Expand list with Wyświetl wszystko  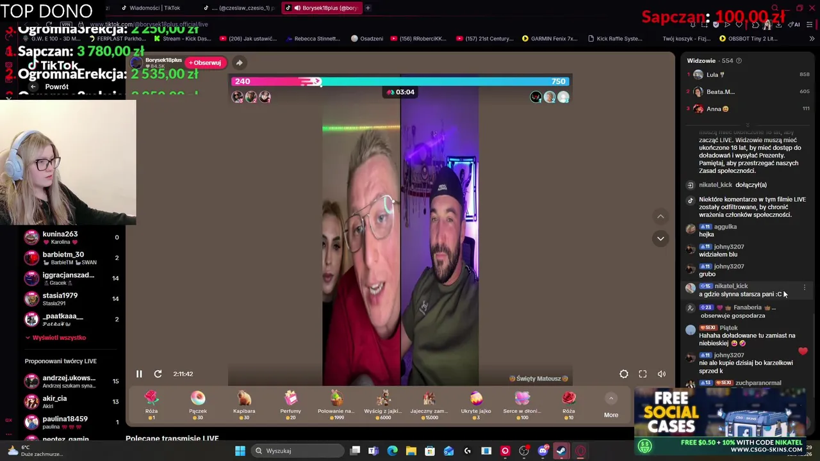pyautogui.click(x=55, y=337)
